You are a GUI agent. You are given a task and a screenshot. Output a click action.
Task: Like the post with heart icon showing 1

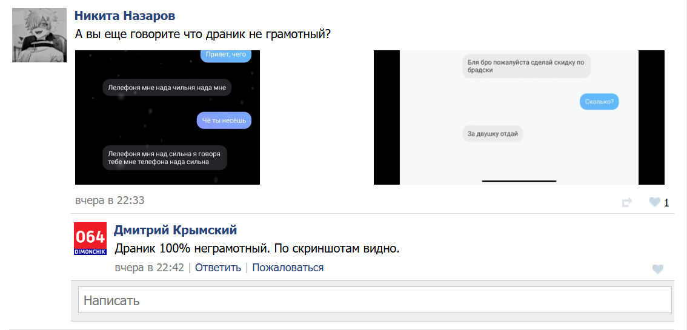point(654,202)
